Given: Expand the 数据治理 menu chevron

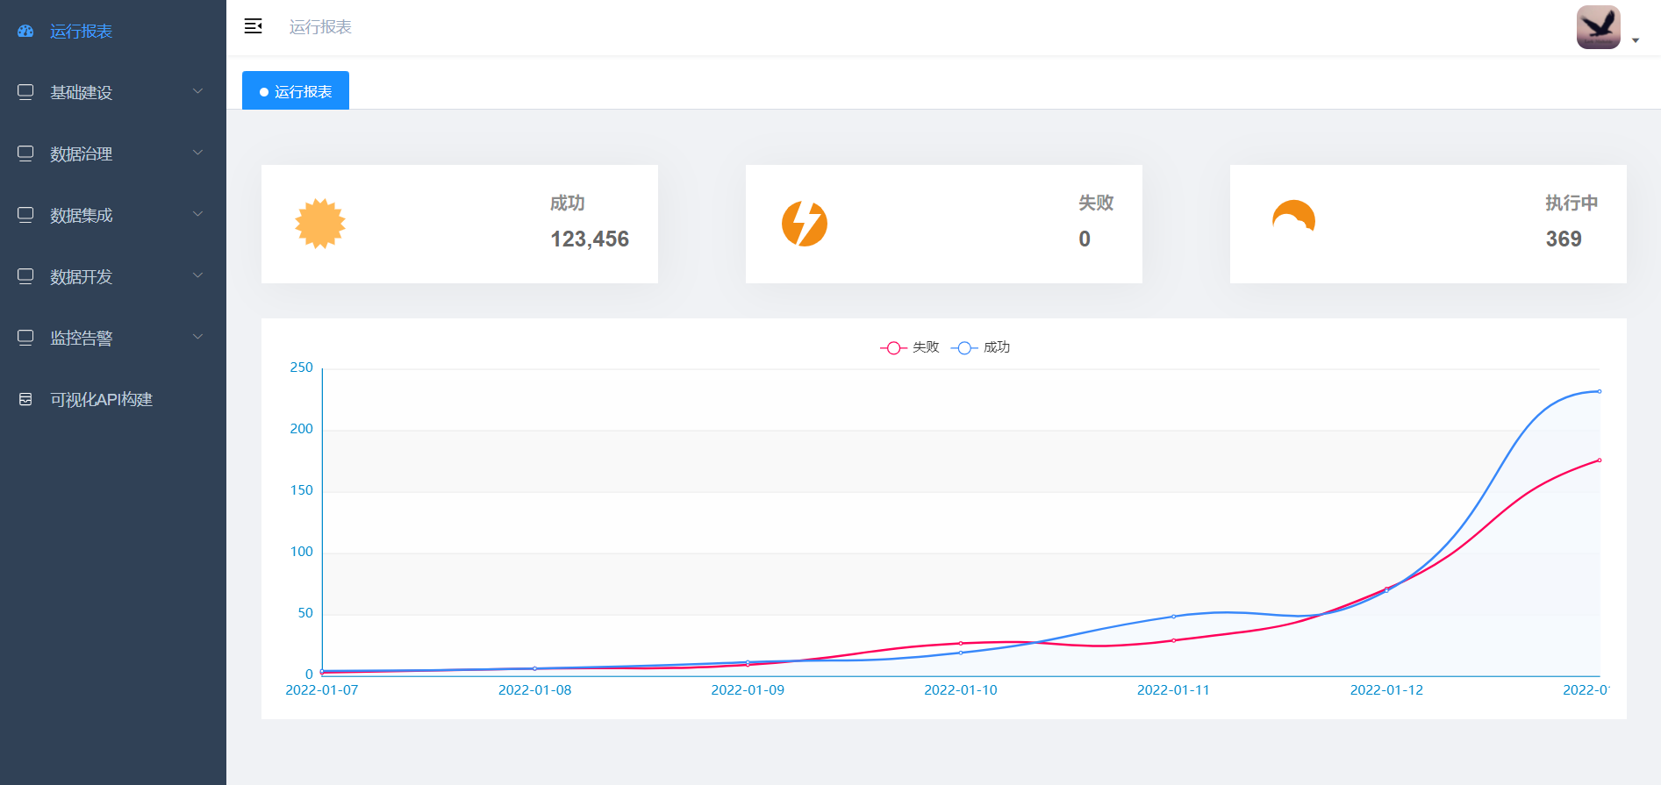Looking at the screenshot, I should click(197, 153).
